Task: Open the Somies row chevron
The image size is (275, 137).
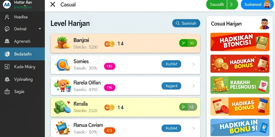Action: 193,64
